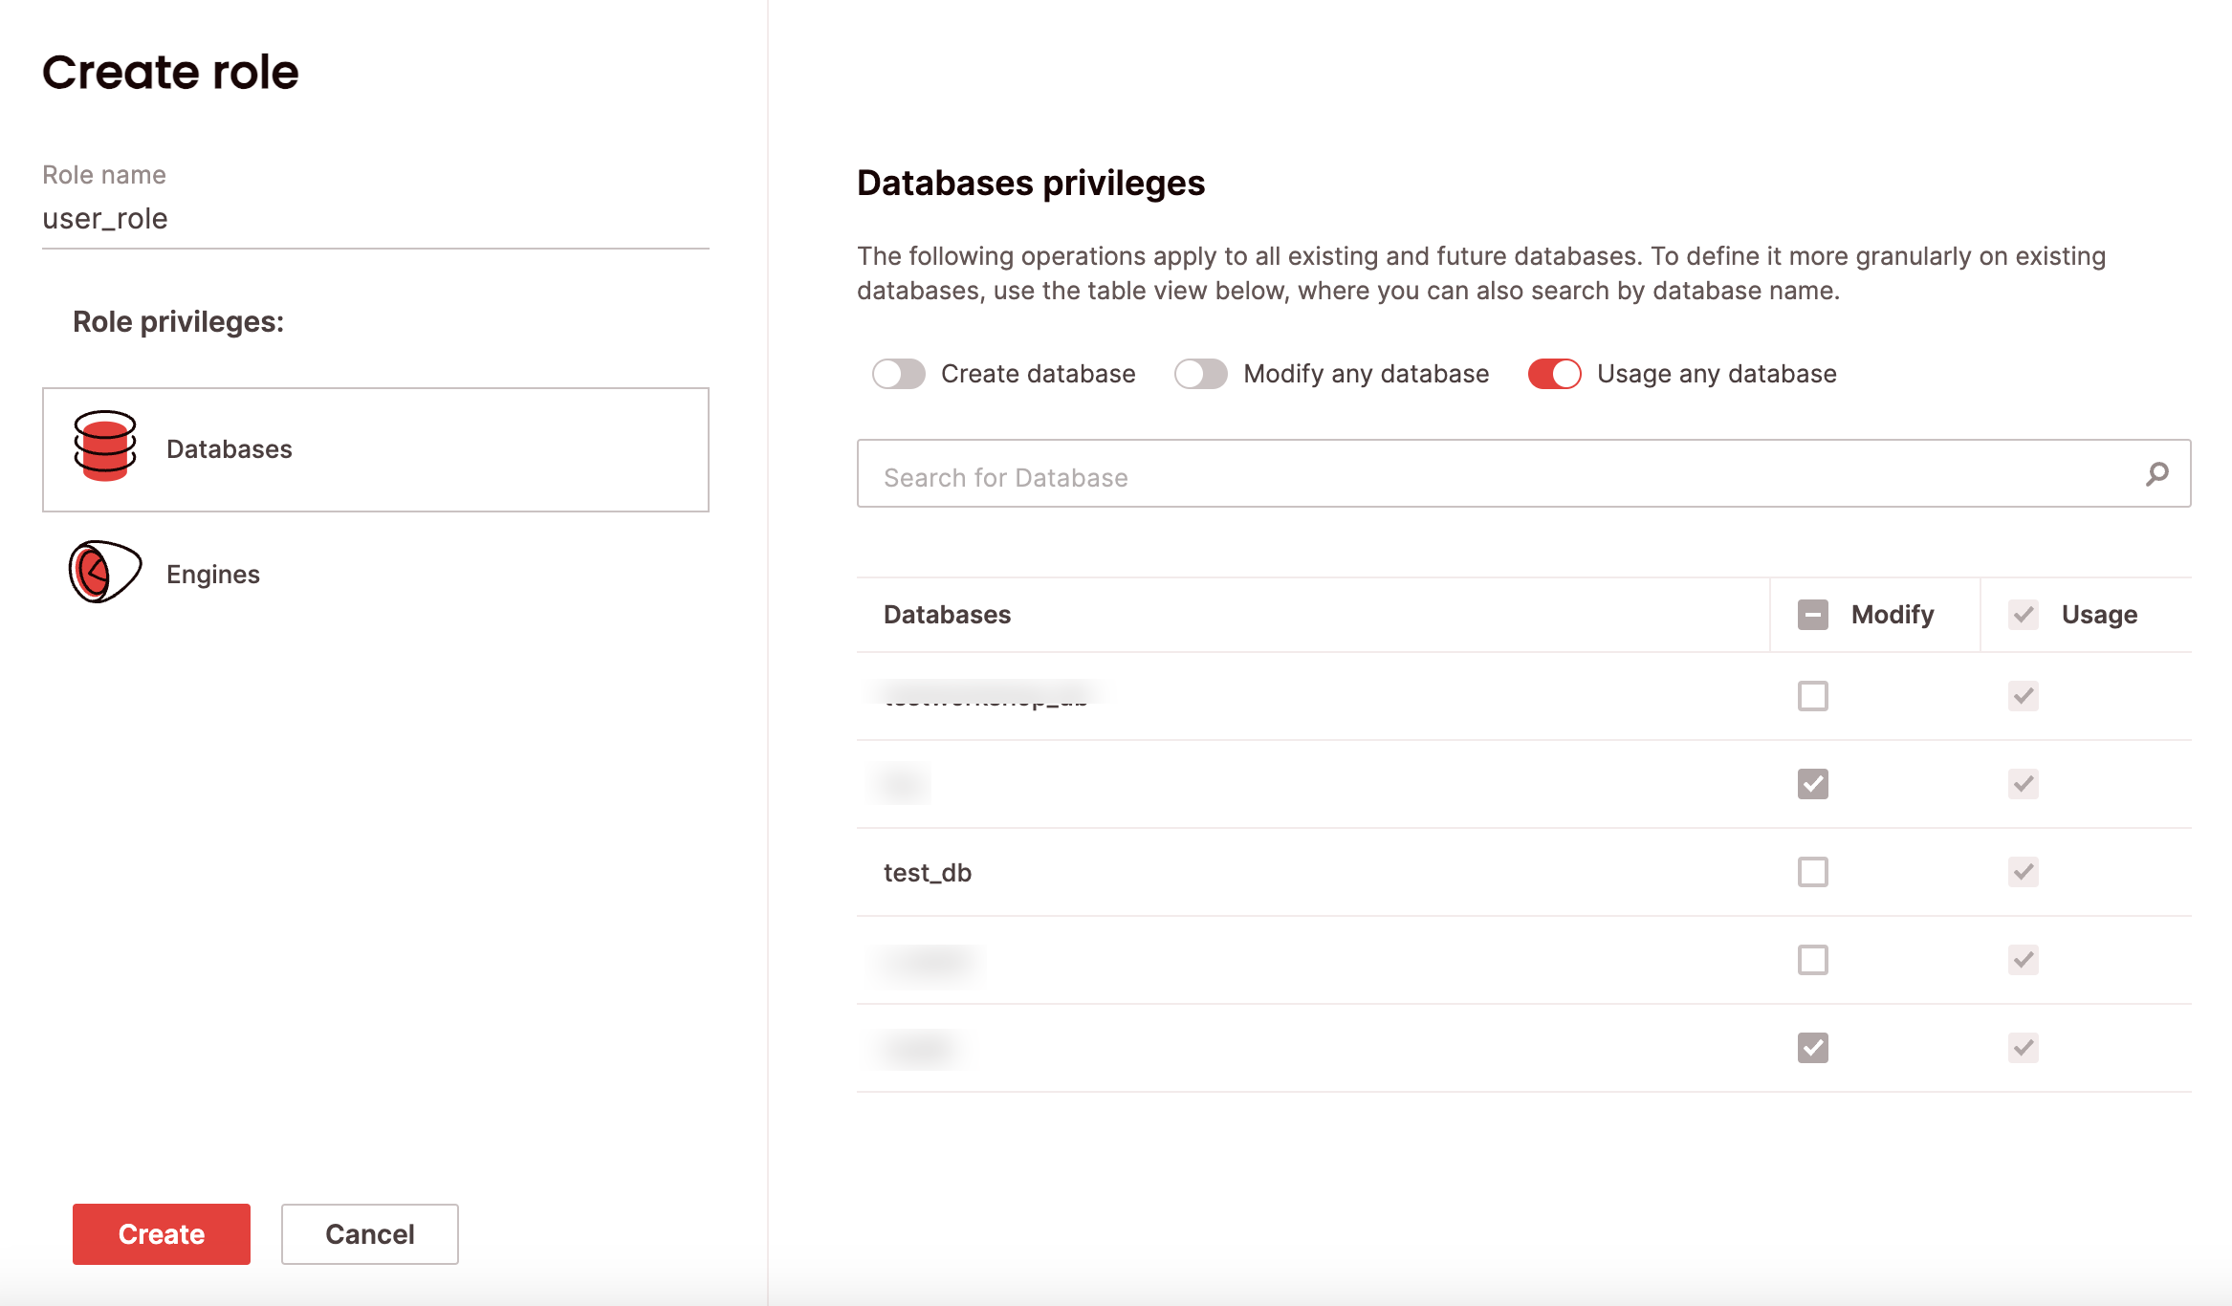Check Modify in first database row
This screenshot has height=1306, width=2232.
[x=1812, y=696]
